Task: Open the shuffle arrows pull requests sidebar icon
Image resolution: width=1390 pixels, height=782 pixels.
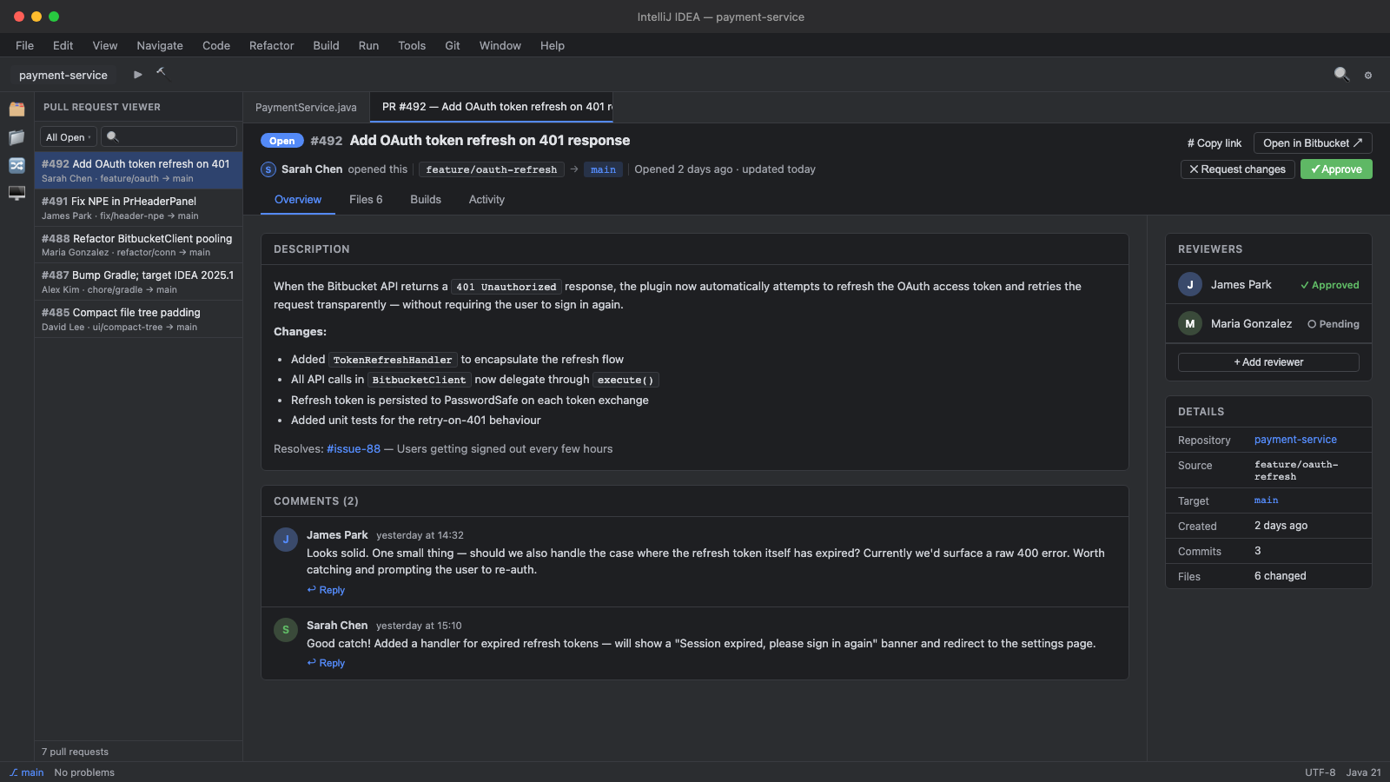Action: click(17, 165)
